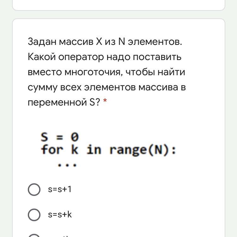Click the 'S = 0' code line

60,137
